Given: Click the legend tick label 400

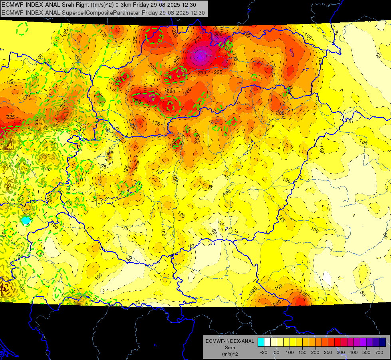Looking at the screenshot, I should [x=353, y=352].
